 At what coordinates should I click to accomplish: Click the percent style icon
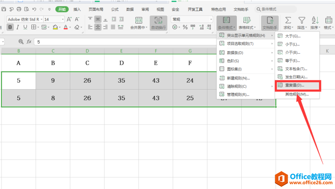pyautogui.click(x=185, y=27)
